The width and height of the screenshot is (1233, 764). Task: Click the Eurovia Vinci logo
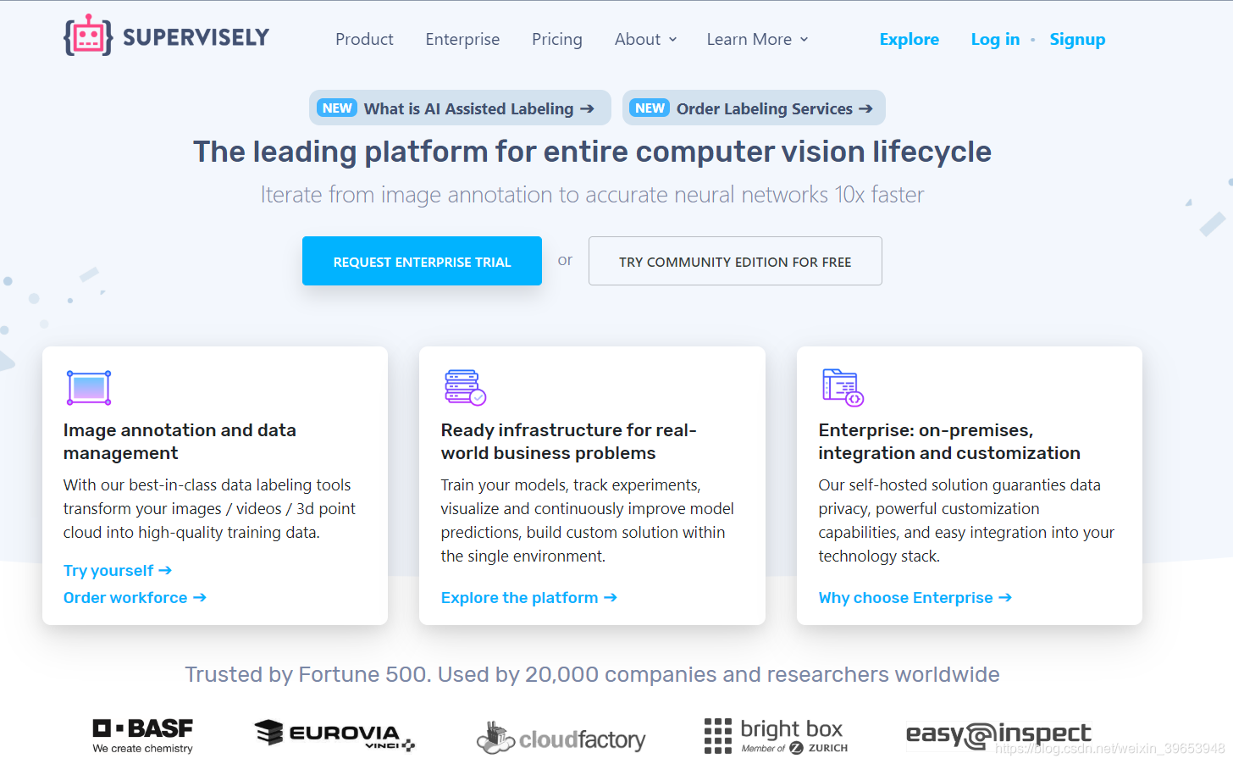pos(335,734)
